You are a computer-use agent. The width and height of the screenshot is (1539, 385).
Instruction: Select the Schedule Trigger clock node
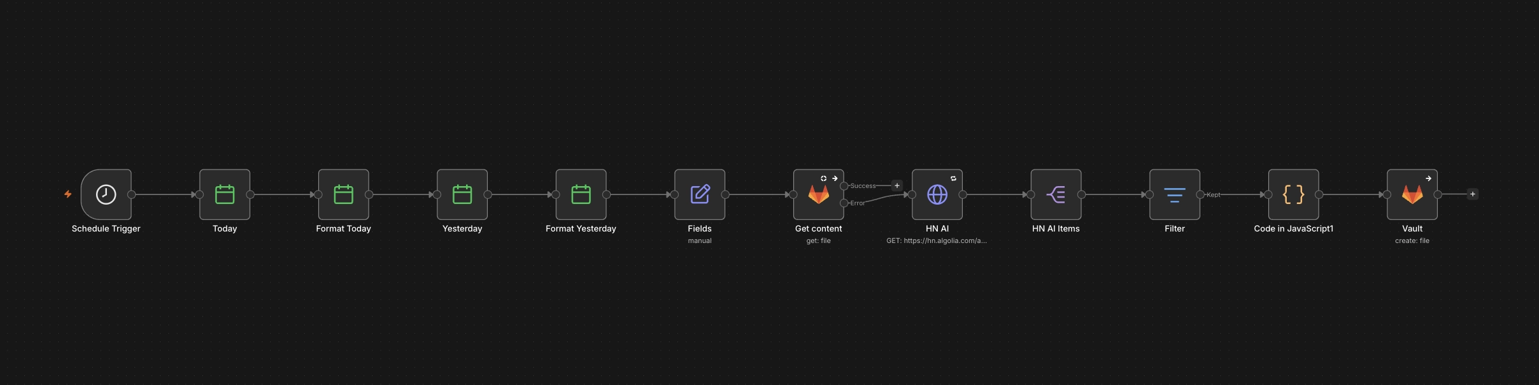coord(106,194)
